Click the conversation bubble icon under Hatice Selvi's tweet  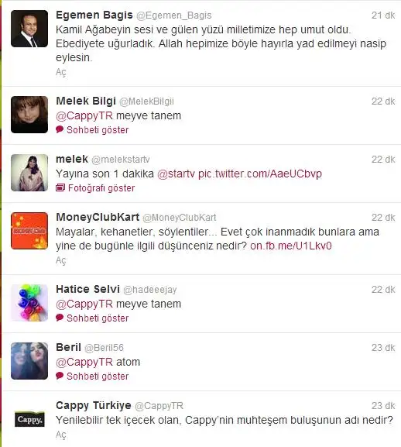tap(60, 318)
